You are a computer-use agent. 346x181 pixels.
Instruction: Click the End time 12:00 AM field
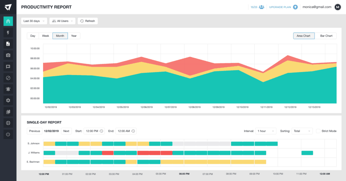[126, 131]
